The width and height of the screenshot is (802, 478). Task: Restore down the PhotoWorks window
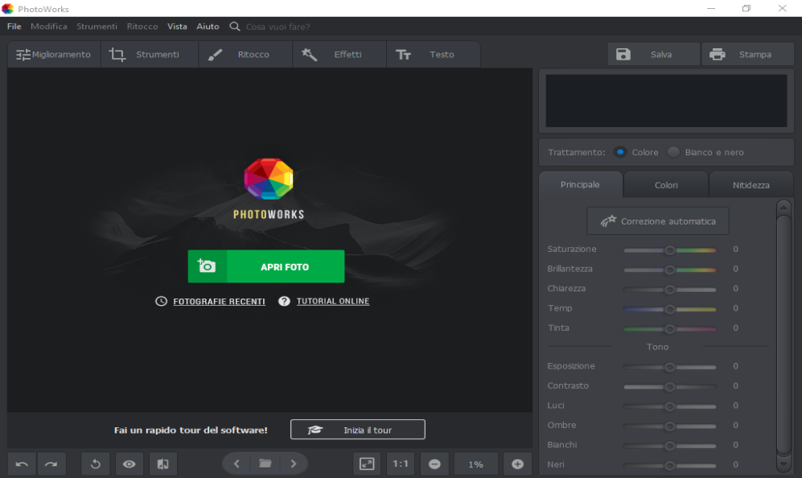[x=746, y=8]
